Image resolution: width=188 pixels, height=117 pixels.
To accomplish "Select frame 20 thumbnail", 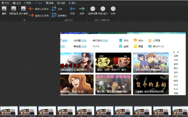I will [x=180, y=111].
